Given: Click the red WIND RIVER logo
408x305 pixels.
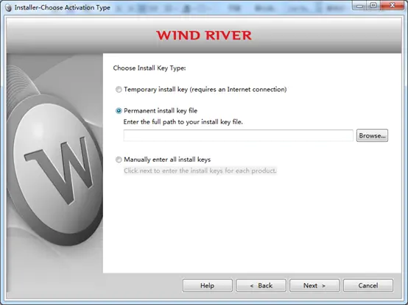Looking at the screenshot, I should 204,35.
